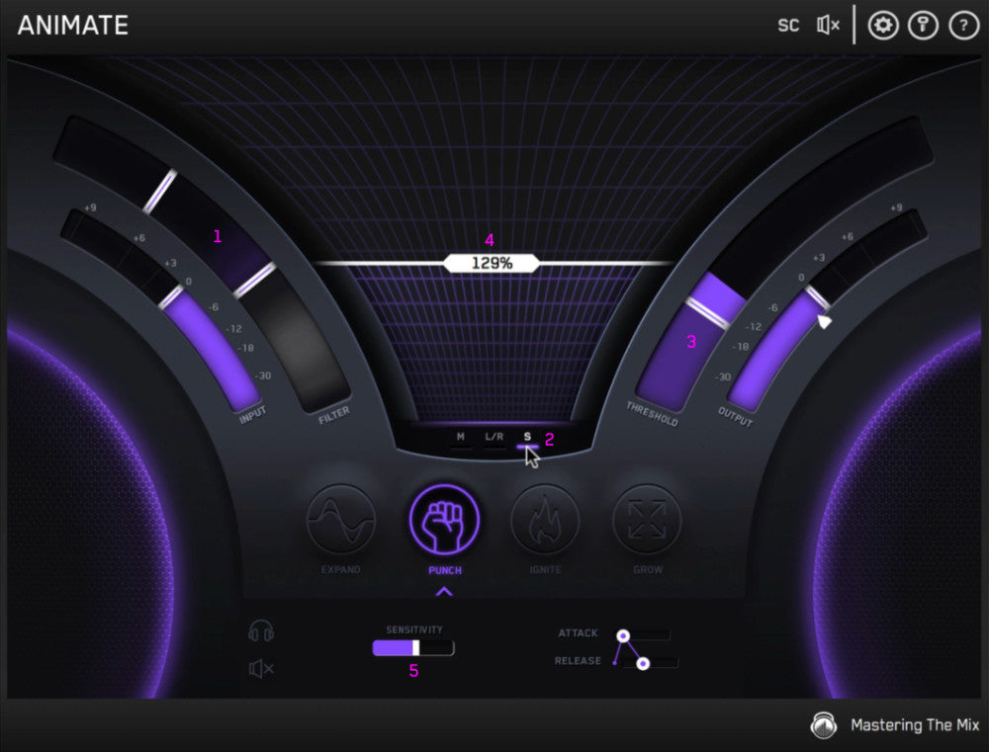
Task: Click the INPUT label
Action: click(x=253, y=415)
